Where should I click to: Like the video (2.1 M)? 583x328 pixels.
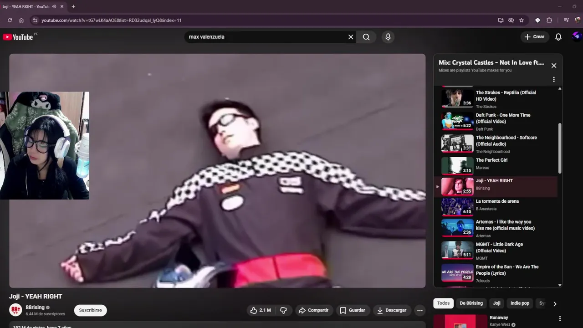(261, 310)
